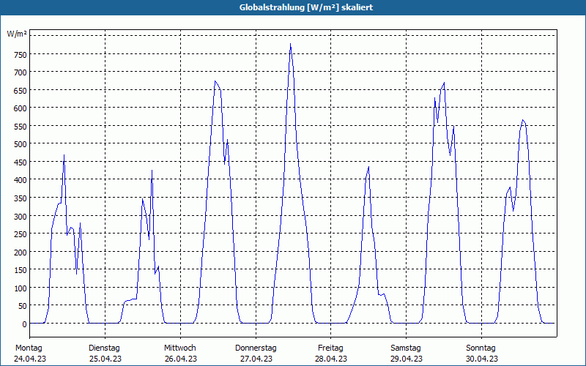Click the 'Dienstag' day label

tap(104, 348)
